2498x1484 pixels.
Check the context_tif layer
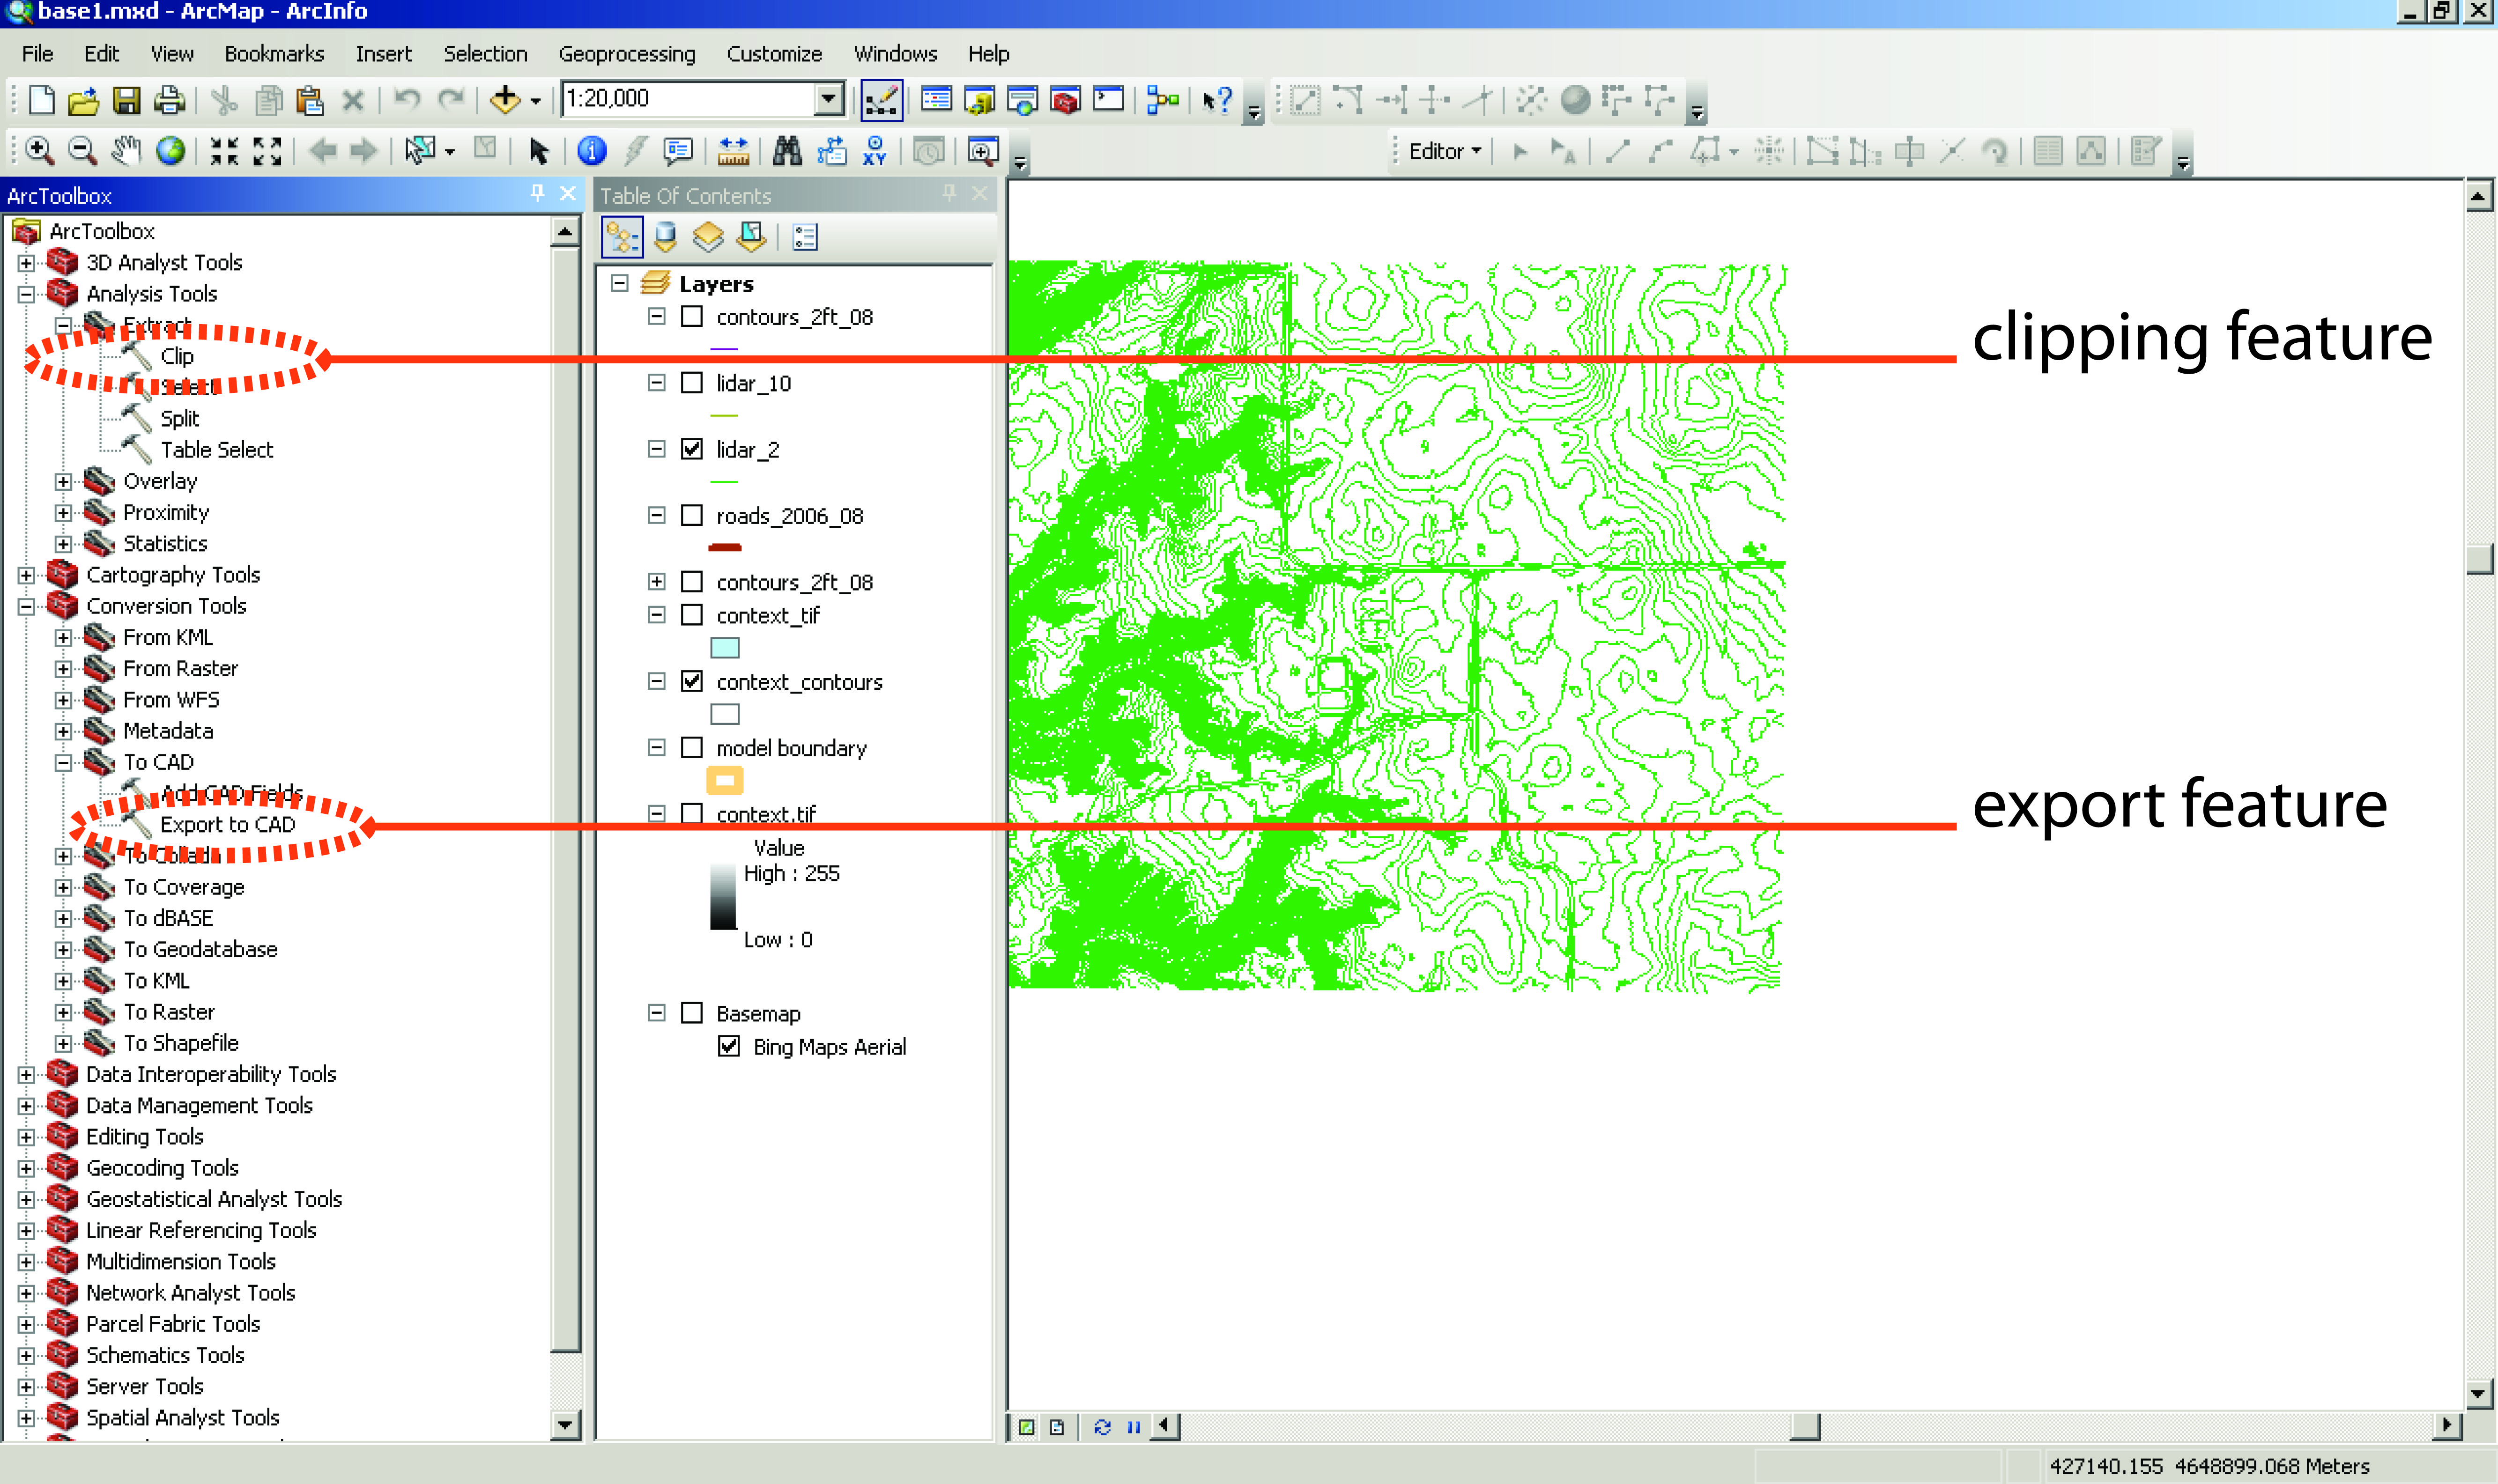click(692, 615)
